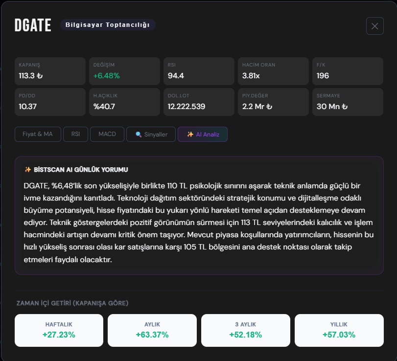This screenshot has width=397, height=361.
Task: Open the Fiyat & MA tab
Action: (38, 134)
